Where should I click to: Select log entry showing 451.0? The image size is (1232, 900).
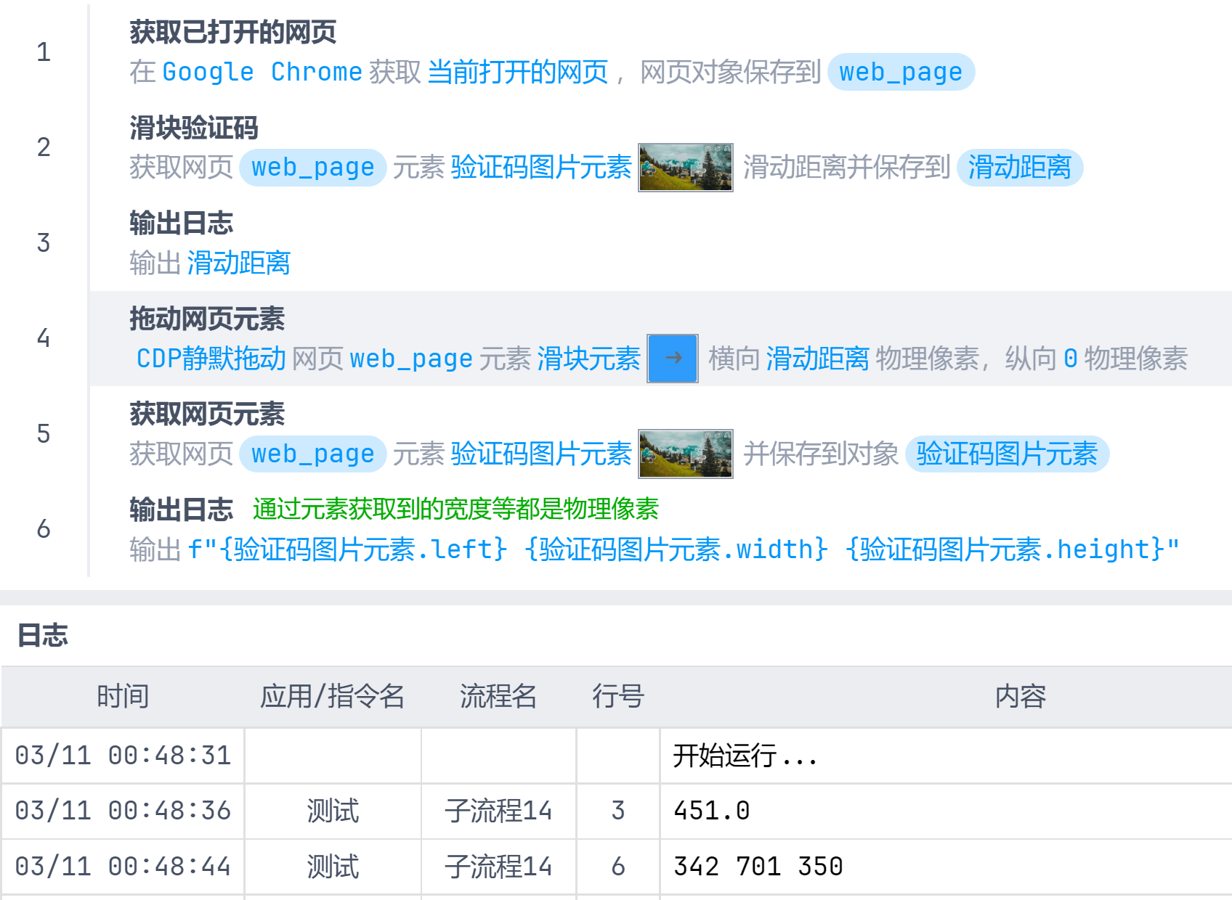click(x=711, y=811)
